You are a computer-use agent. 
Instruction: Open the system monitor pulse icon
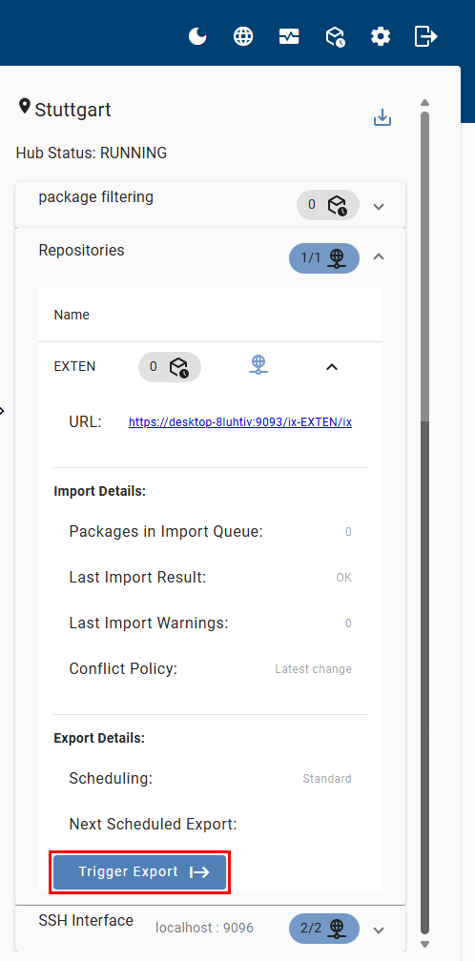(x=289, y=37)
